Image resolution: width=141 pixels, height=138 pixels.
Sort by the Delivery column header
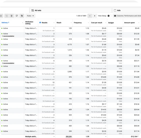[x=5, y=23]
